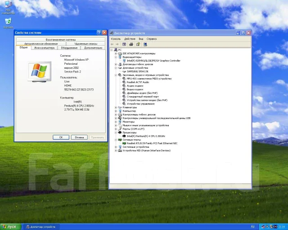Click OK in Свойства системы dialog

[x=61, y=137]
